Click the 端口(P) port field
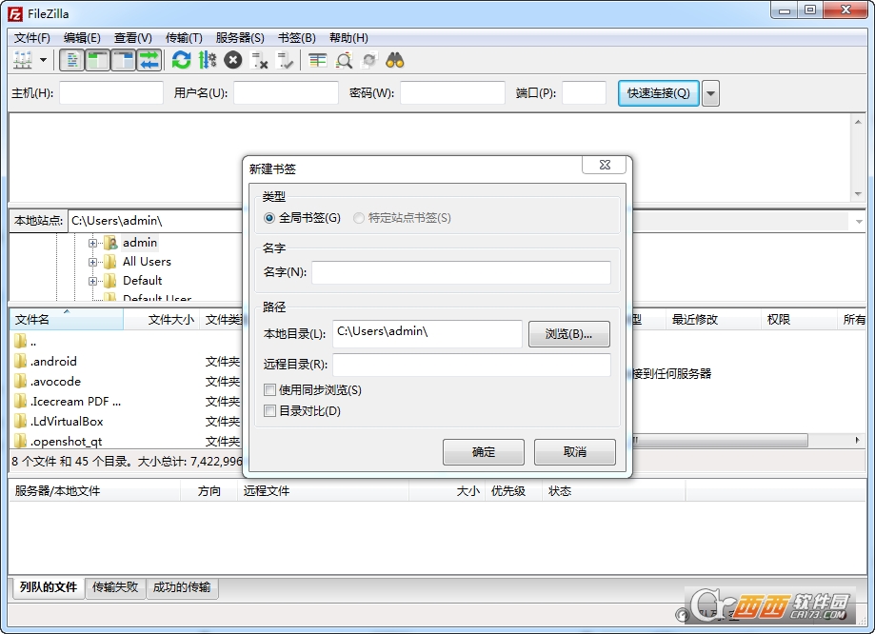875x634 pixels. (x=584, y=92)
